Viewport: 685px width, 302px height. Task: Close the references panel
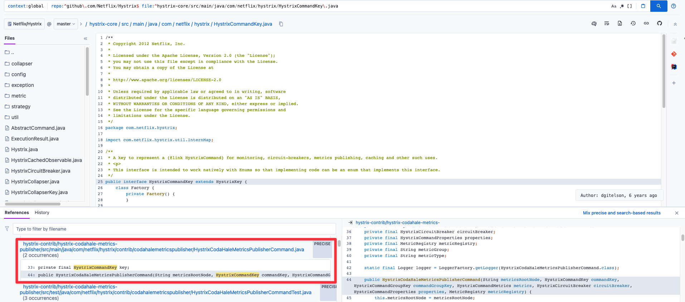[677, 213]
